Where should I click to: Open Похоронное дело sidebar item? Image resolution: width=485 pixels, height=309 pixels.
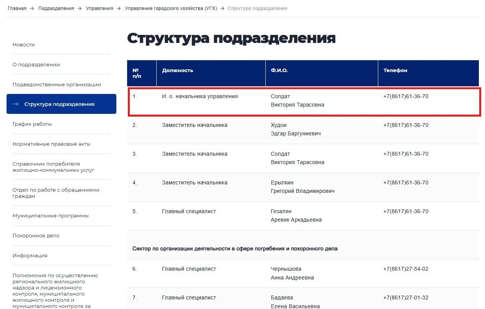tap(36, 236)
